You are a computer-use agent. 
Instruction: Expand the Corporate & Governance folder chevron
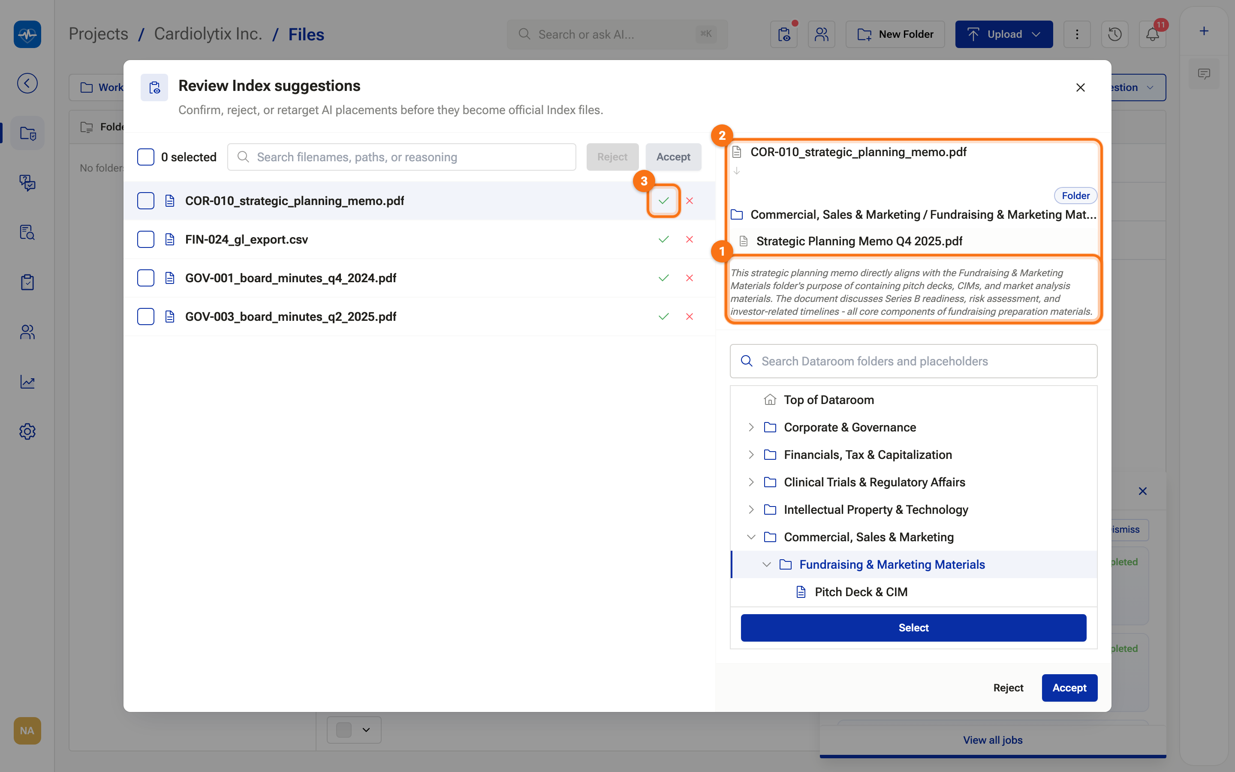pos(751,427)
